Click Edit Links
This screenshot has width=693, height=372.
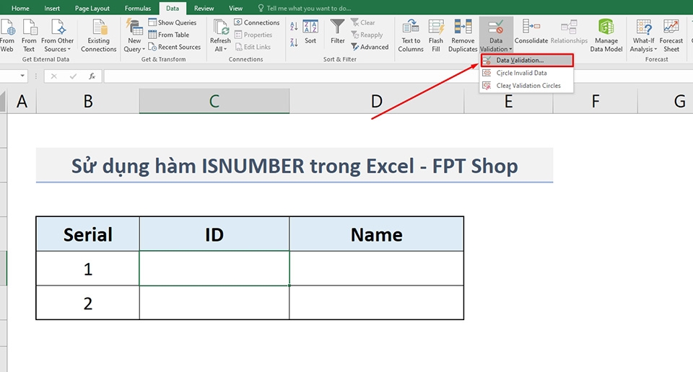253,47
